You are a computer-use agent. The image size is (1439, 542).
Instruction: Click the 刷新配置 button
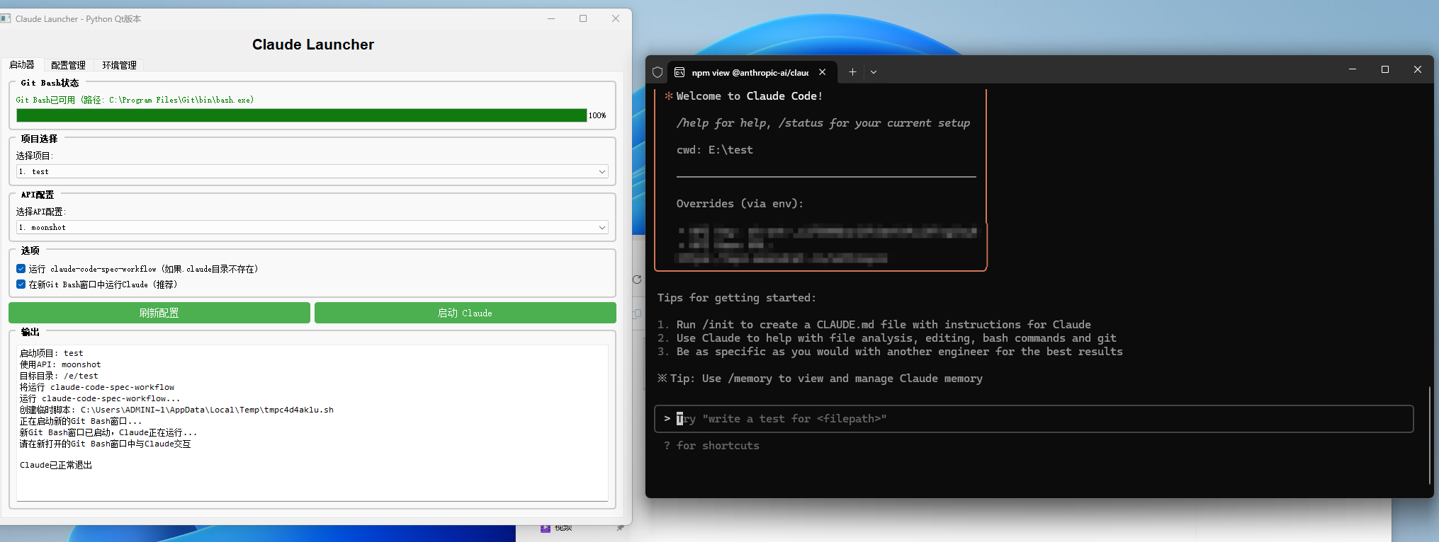click(x=159, y=313)
